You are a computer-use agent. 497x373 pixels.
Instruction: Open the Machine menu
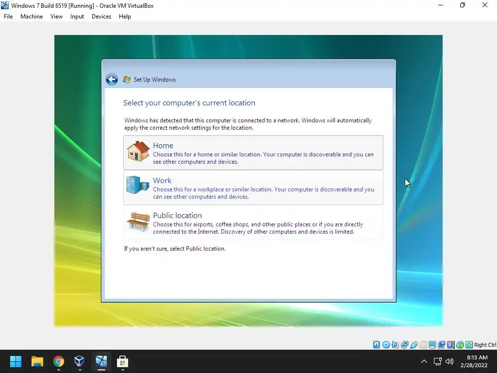32,17
